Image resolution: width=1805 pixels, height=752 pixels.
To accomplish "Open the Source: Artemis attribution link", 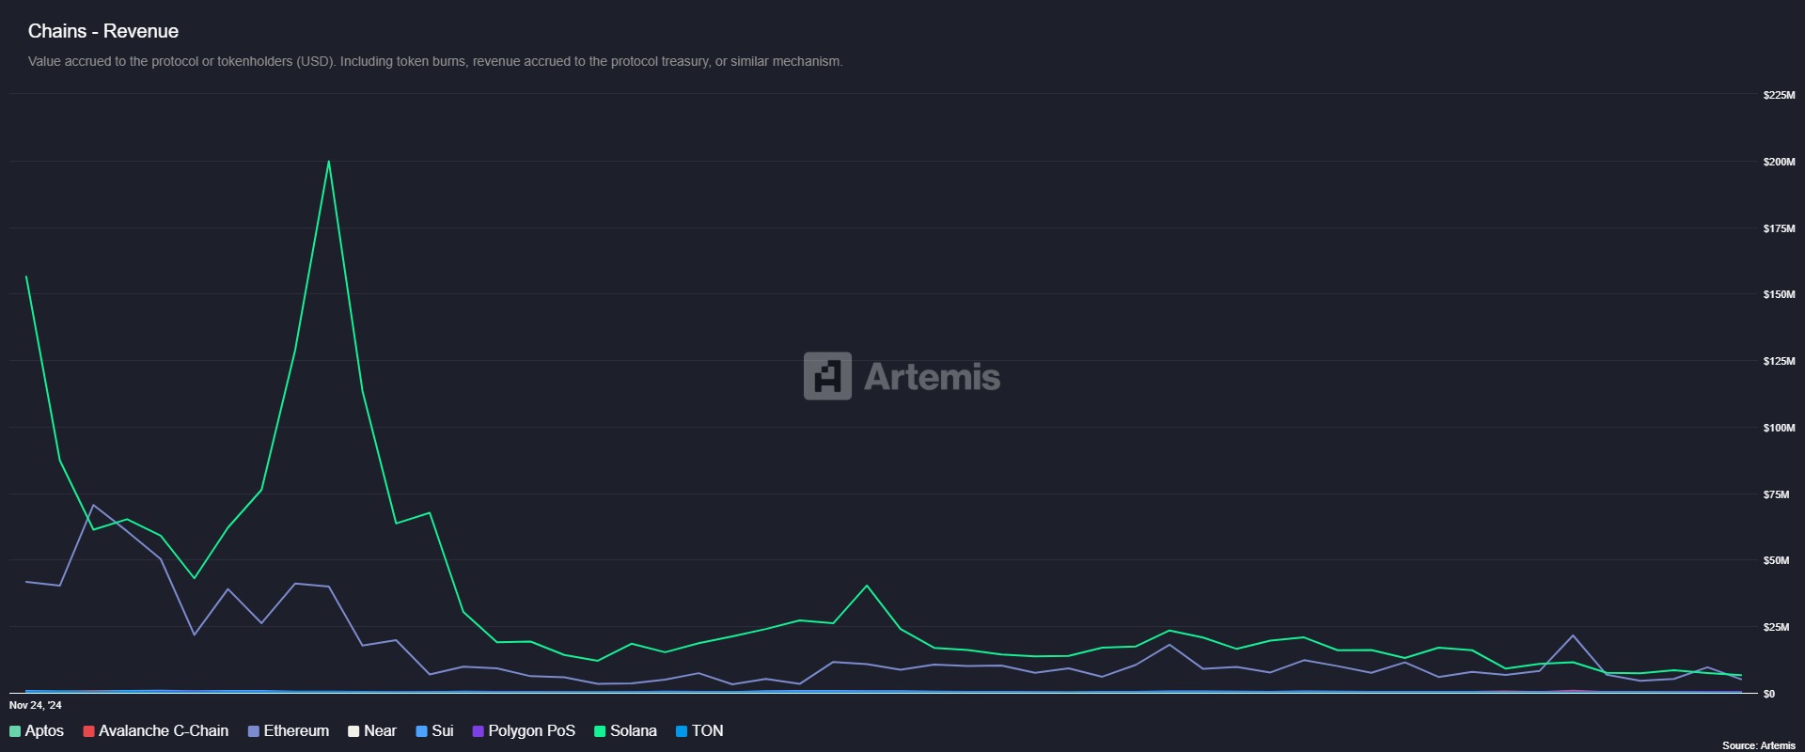I will (x=1758, y=745).
